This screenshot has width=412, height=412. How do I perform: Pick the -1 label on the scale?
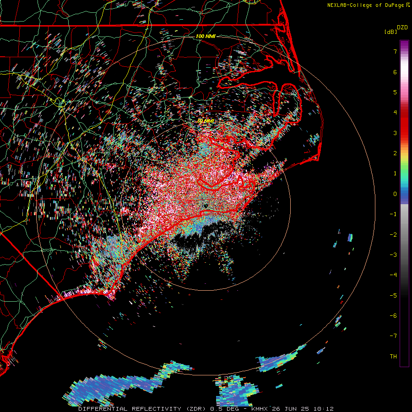[393, 214]
